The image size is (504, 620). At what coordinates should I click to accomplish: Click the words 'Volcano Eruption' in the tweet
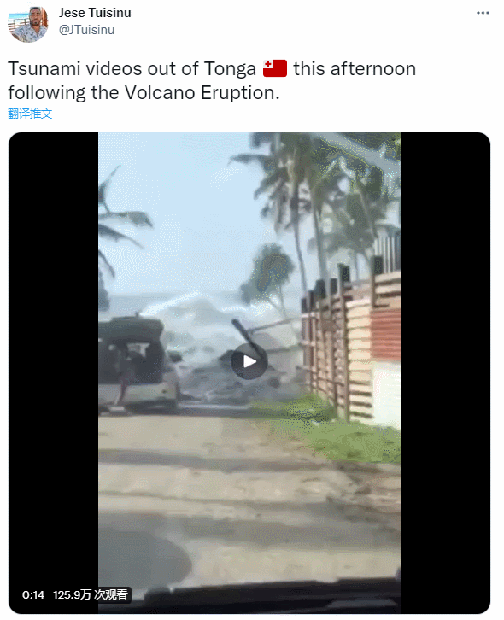(x=200, y=92)
